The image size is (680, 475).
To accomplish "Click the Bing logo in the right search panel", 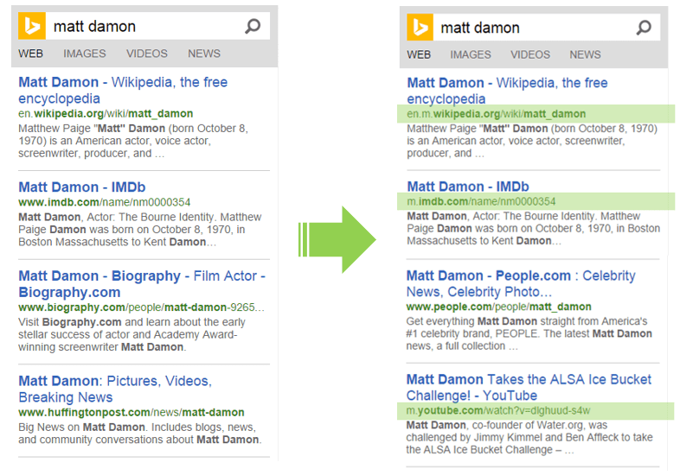I will pos(420,28).
